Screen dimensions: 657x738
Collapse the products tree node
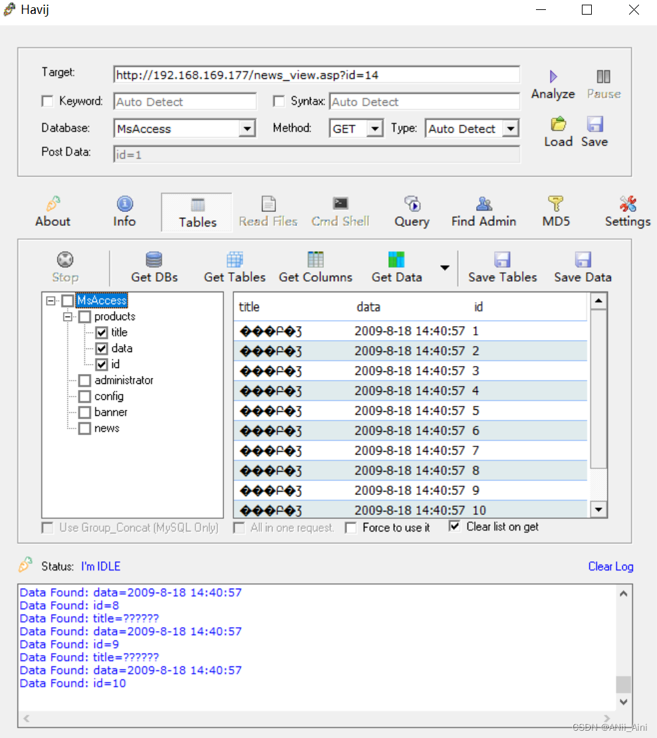pos(68,317)
